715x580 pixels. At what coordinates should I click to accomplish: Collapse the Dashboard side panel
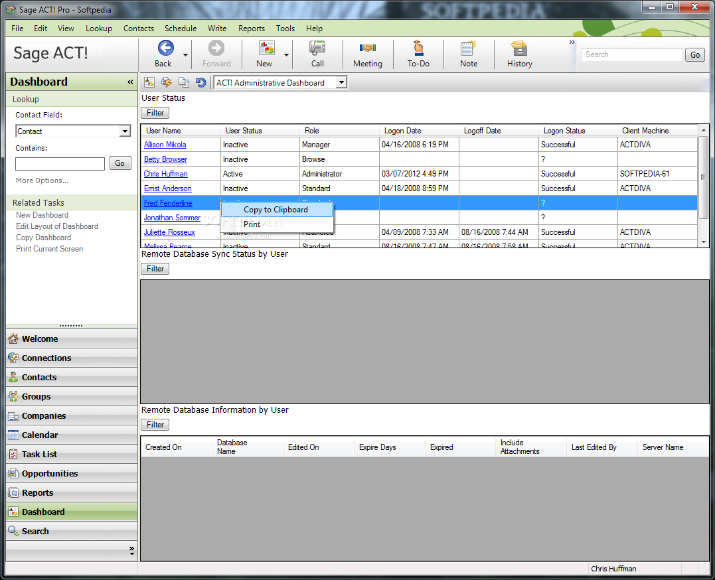(x=130, y=82)
